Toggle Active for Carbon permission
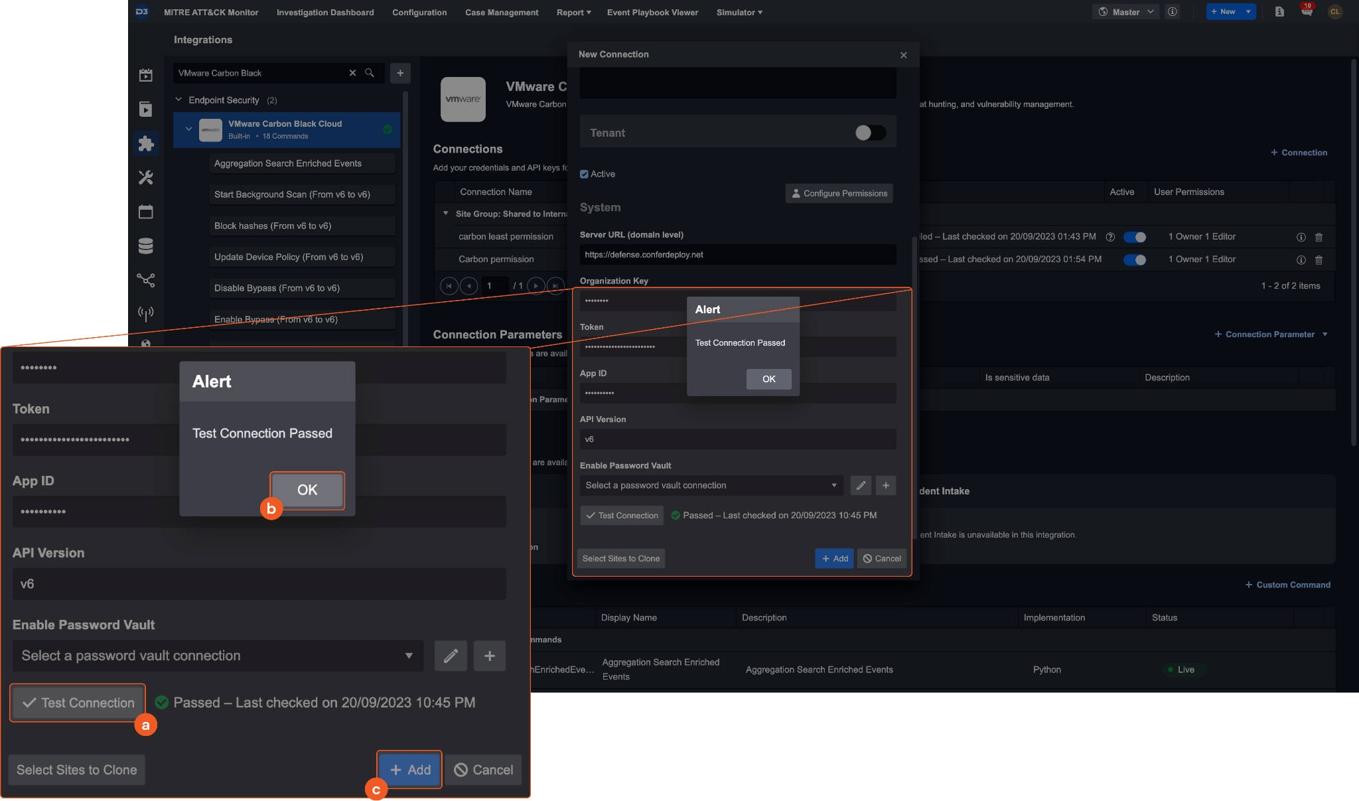 point(1135,259)
